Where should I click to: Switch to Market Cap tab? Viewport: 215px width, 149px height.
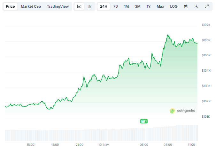click(31, 6)
